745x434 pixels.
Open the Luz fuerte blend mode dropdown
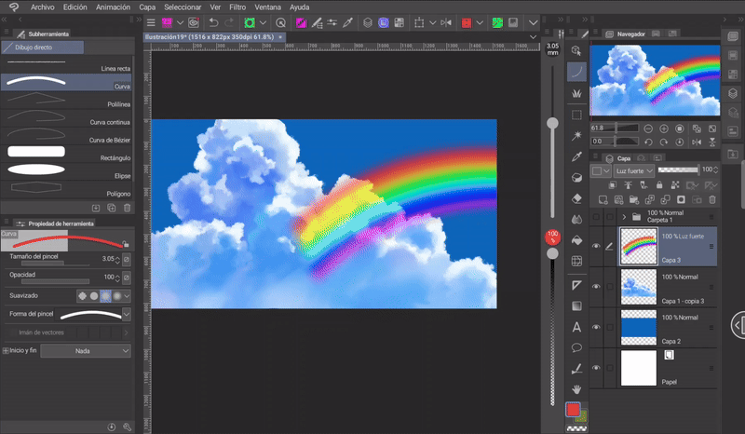[x=633, y=171]
